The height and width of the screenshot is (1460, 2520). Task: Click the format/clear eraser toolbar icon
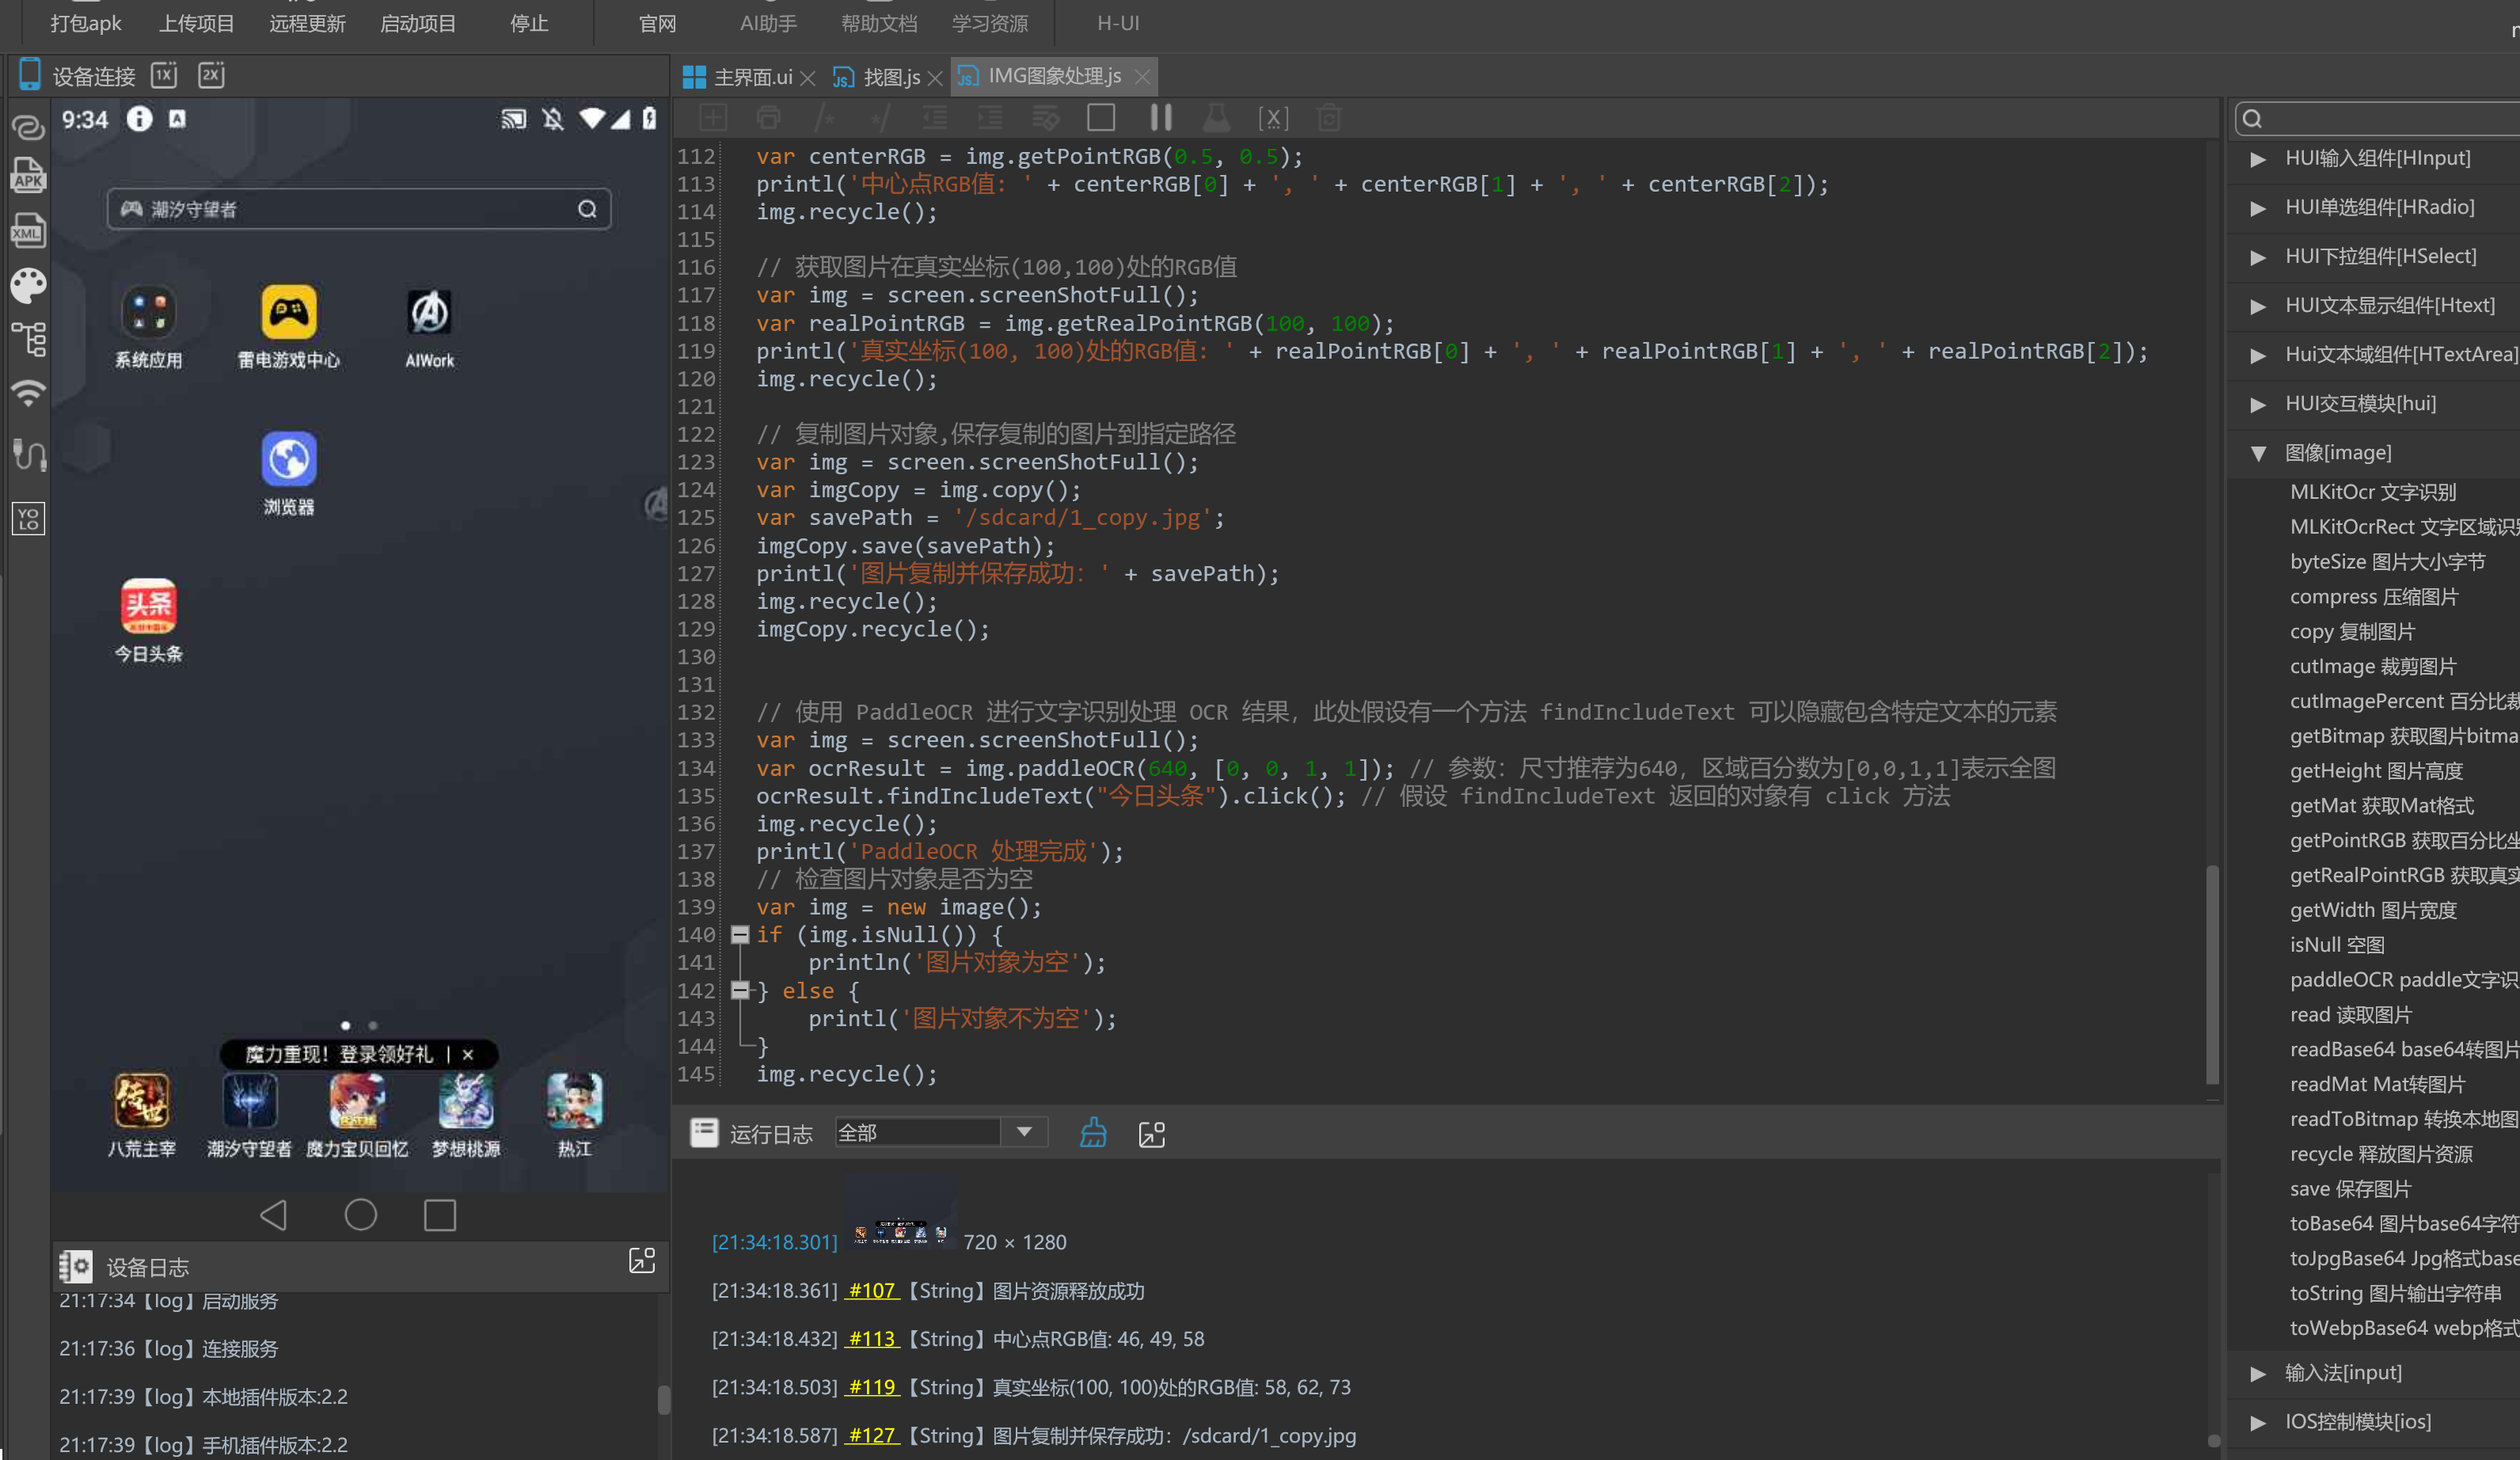pos(1045,118)
